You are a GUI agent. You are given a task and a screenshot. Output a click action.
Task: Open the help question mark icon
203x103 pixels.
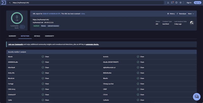click(x=176, y=3)
